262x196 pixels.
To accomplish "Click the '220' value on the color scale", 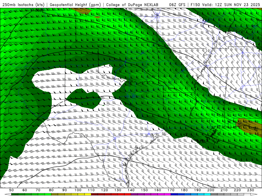I will pos(237,190).
